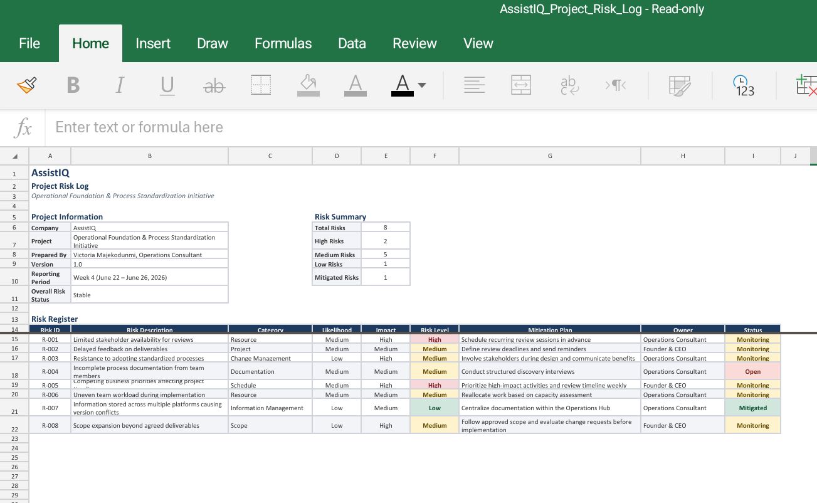Switch to the Insert tab
Screen dimensions: 817x503
153,43
